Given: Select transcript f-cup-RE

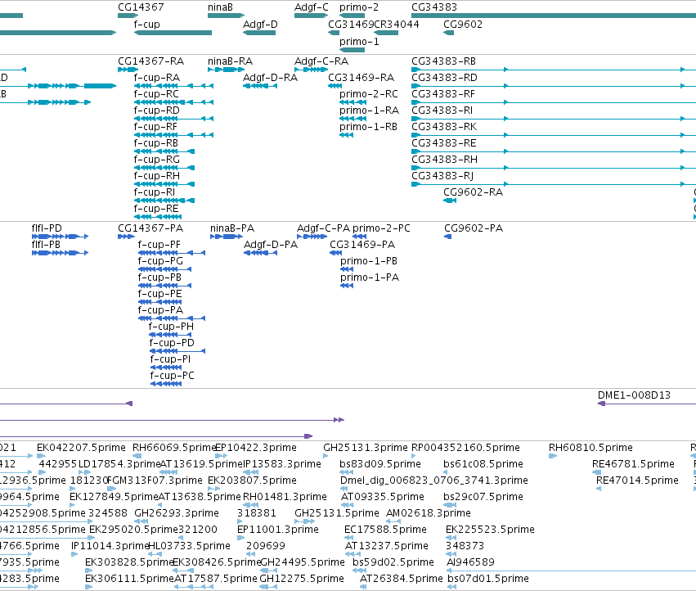Looking at the screenshot, I should [156, 209].
